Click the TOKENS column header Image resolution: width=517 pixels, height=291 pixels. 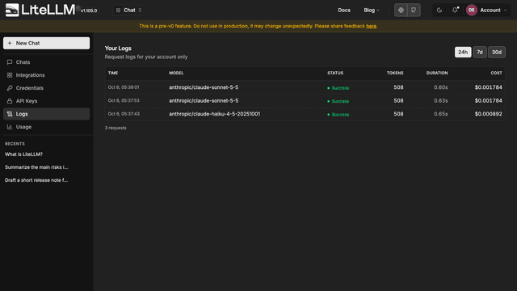[x=395, y=73]
